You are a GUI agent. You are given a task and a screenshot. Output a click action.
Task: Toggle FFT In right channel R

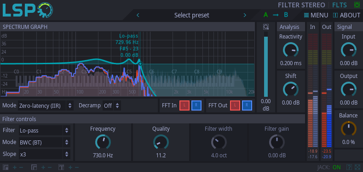196,105
